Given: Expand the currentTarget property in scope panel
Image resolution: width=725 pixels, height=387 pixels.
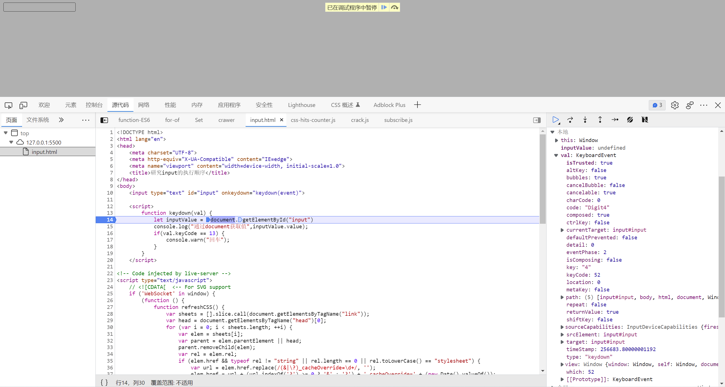Looking at the screenshot, I should click(562, 230).
